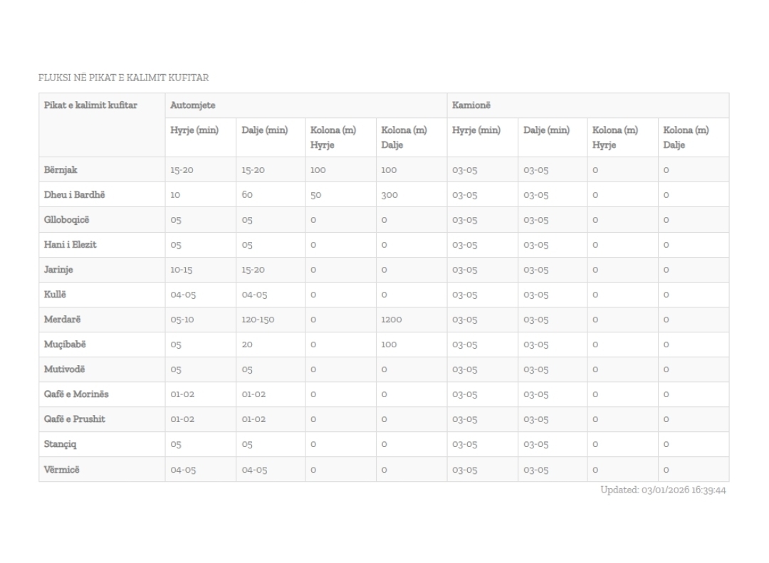
Task: Click the Vërmicë row label
Action: [x=60, y=469]
